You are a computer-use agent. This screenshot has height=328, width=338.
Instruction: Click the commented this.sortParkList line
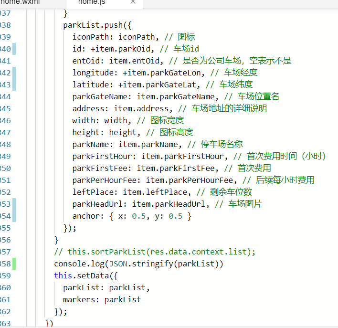coord(155,252)
